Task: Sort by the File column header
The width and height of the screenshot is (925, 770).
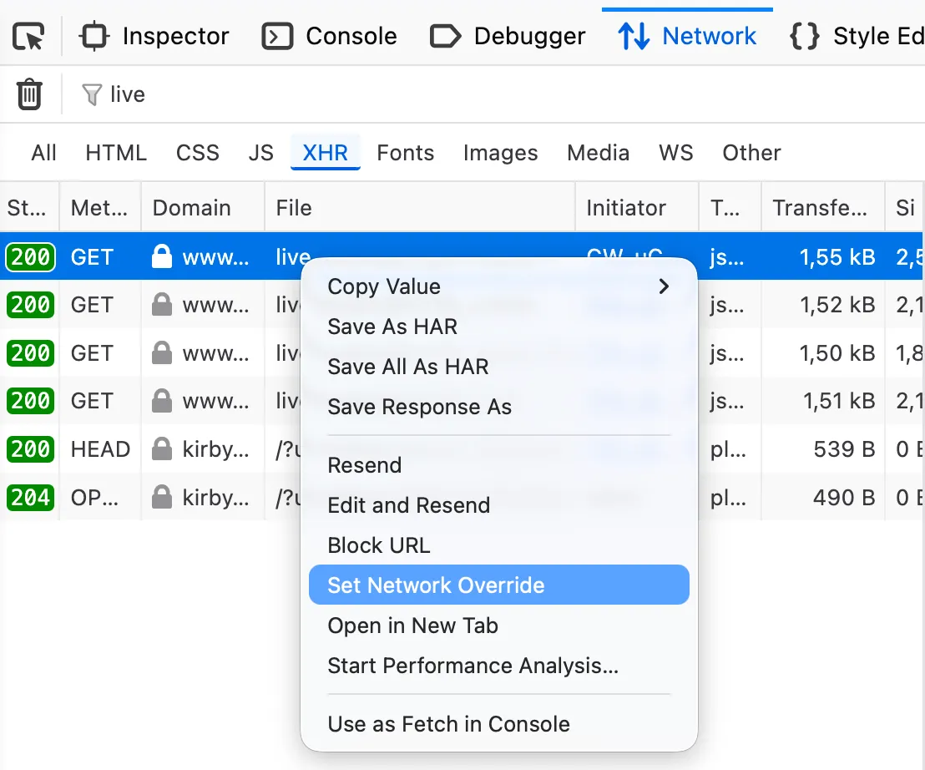Action: click(420, 208)
